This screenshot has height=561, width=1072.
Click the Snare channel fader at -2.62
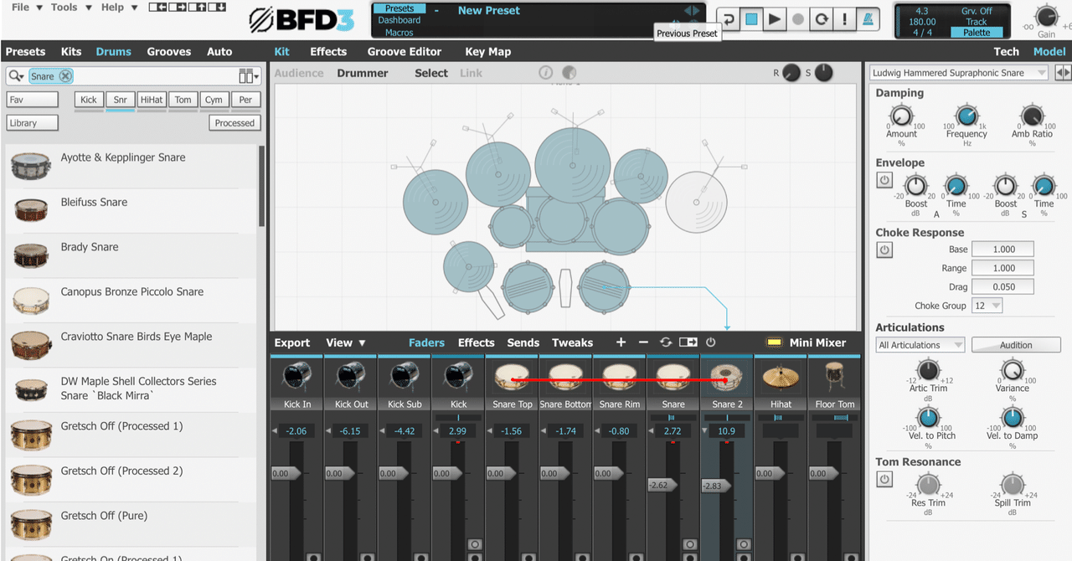coord(662,485)
